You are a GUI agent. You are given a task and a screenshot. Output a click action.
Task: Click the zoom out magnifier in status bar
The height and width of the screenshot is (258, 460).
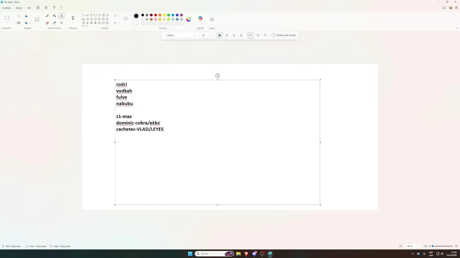[x=426, y=246]
